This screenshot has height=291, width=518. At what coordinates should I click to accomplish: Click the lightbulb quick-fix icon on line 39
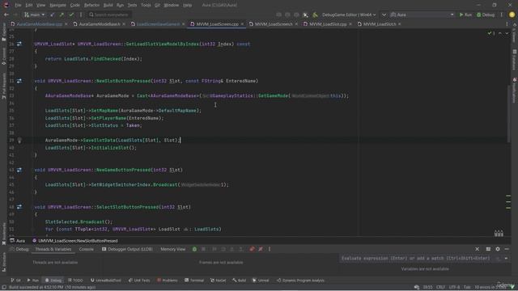click(x=19, y=141)
